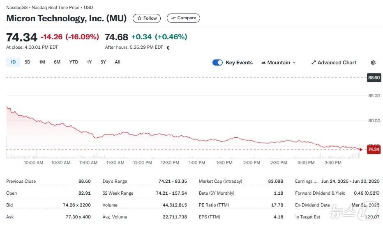Click the 88.60 previous close label

coord(374,77)
